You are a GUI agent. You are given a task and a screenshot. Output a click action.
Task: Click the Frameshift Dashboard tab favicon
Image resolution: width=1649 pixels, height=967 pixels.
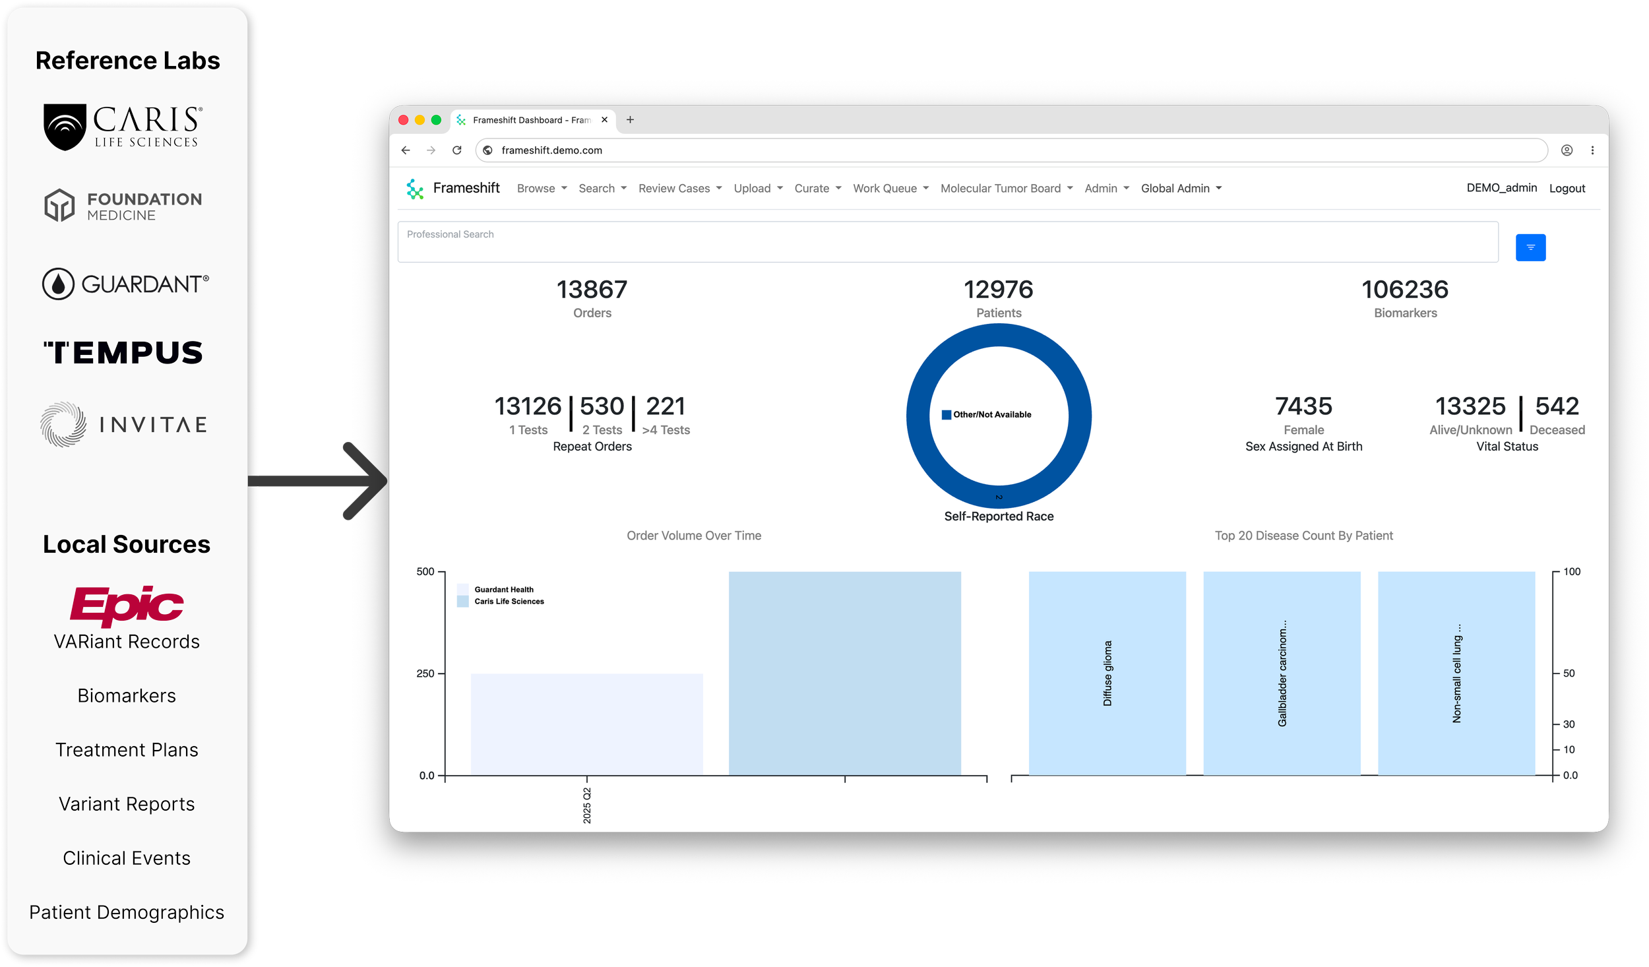pos(461,120)
